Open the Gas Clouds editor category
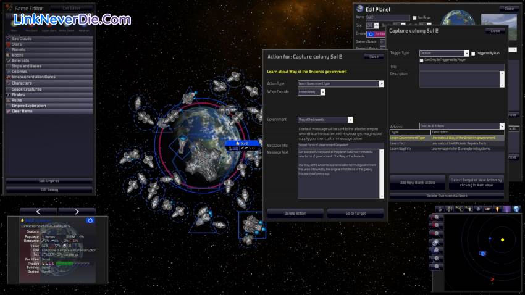The height and width of the screenshot is (295, 525). tap(49, 39)
